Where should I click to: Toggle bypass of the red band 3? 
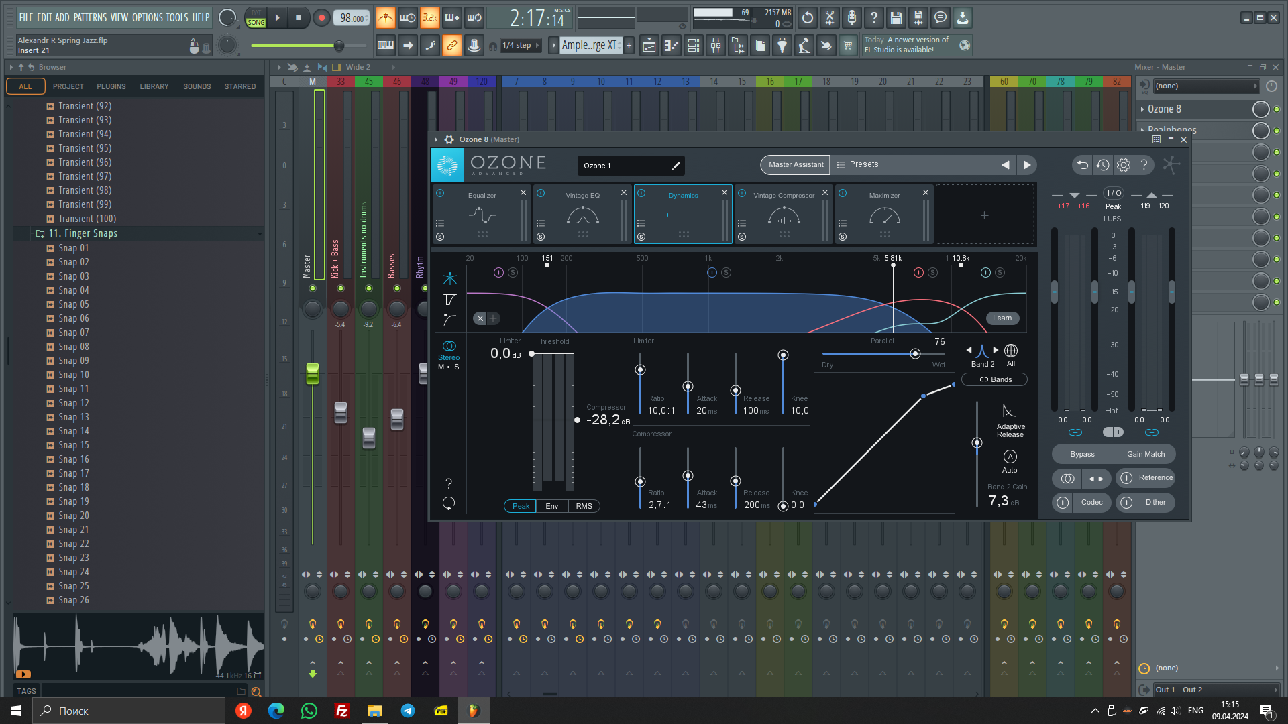coord(918,272)
